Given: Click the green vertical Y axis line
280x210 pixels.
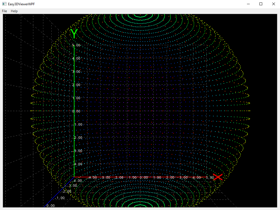Looking at the screenshot, I should click(74, 111).
